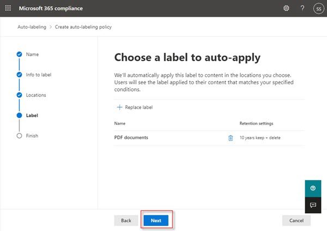Navigate to Auto-labeling breadcrumb
This screenshot has width=327, height=231.
point(32,27)
